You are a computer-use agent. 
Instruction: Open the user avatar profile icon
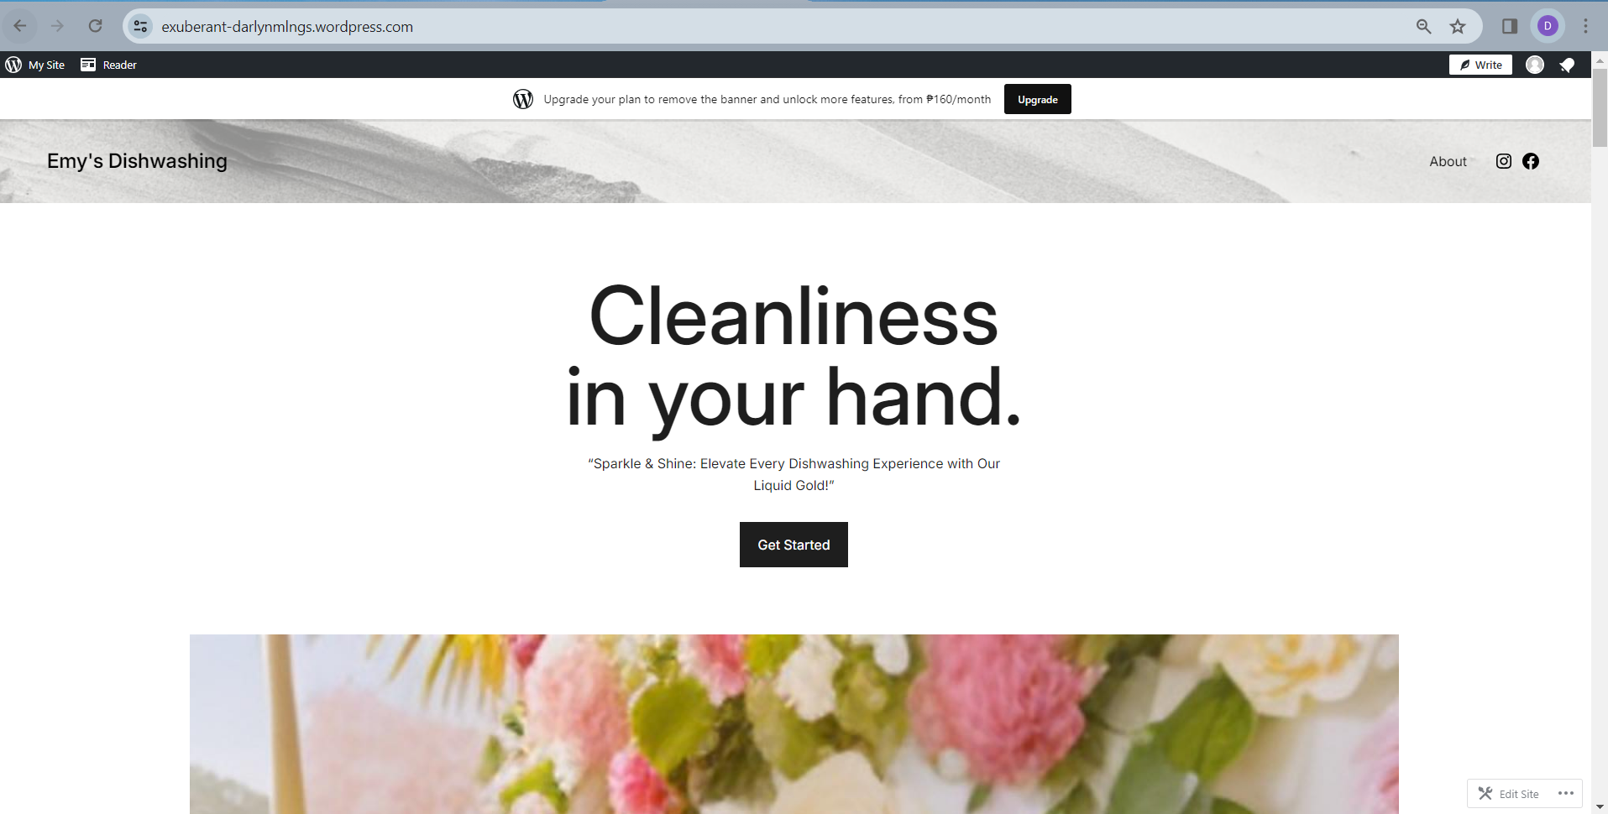coord(1535,65)
